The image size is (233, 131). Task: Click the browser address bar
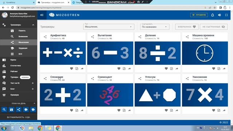click(x=110, y=8)
